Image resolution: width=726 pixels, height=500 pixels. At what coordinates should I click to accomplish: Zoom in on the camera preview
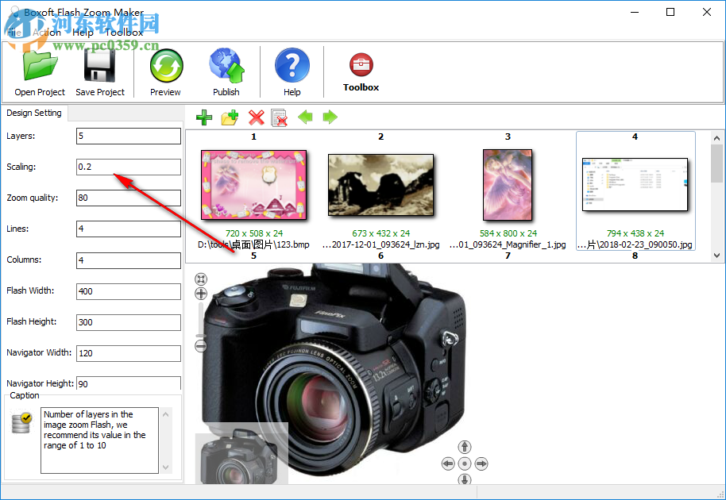(201, 294)
